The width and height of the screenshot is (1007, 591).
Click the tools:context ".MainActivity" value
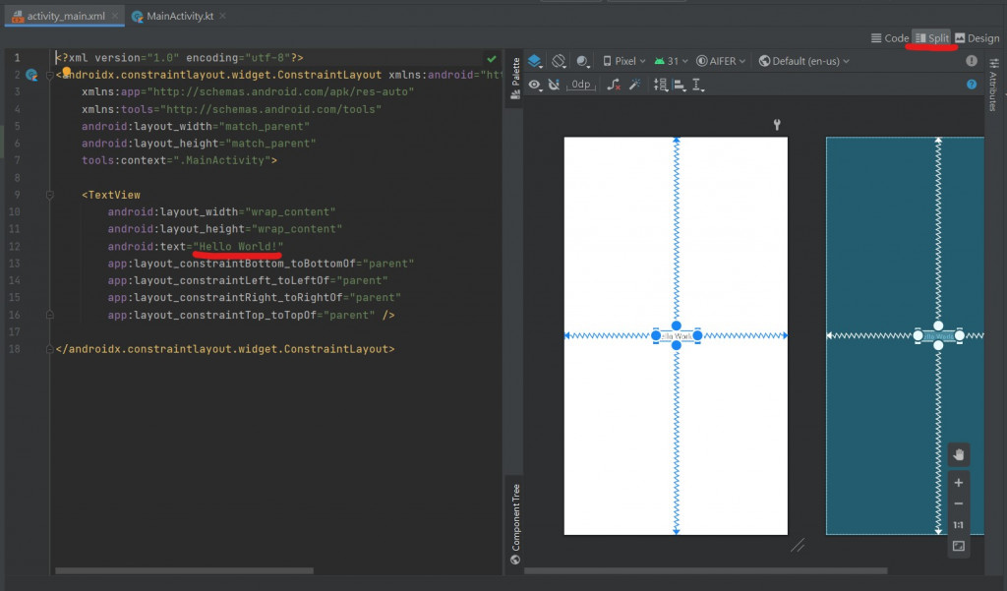222,160
